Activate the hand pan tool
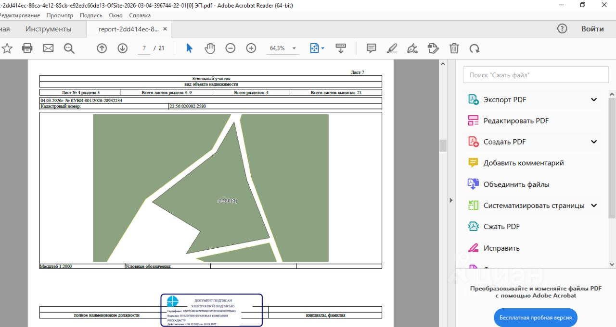Image resolution: width=616 pixels, height=327 pixels. (210, 48)
